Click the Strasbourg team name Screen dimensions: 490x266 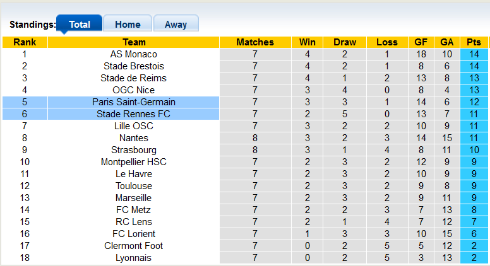[x=134, y=150]
